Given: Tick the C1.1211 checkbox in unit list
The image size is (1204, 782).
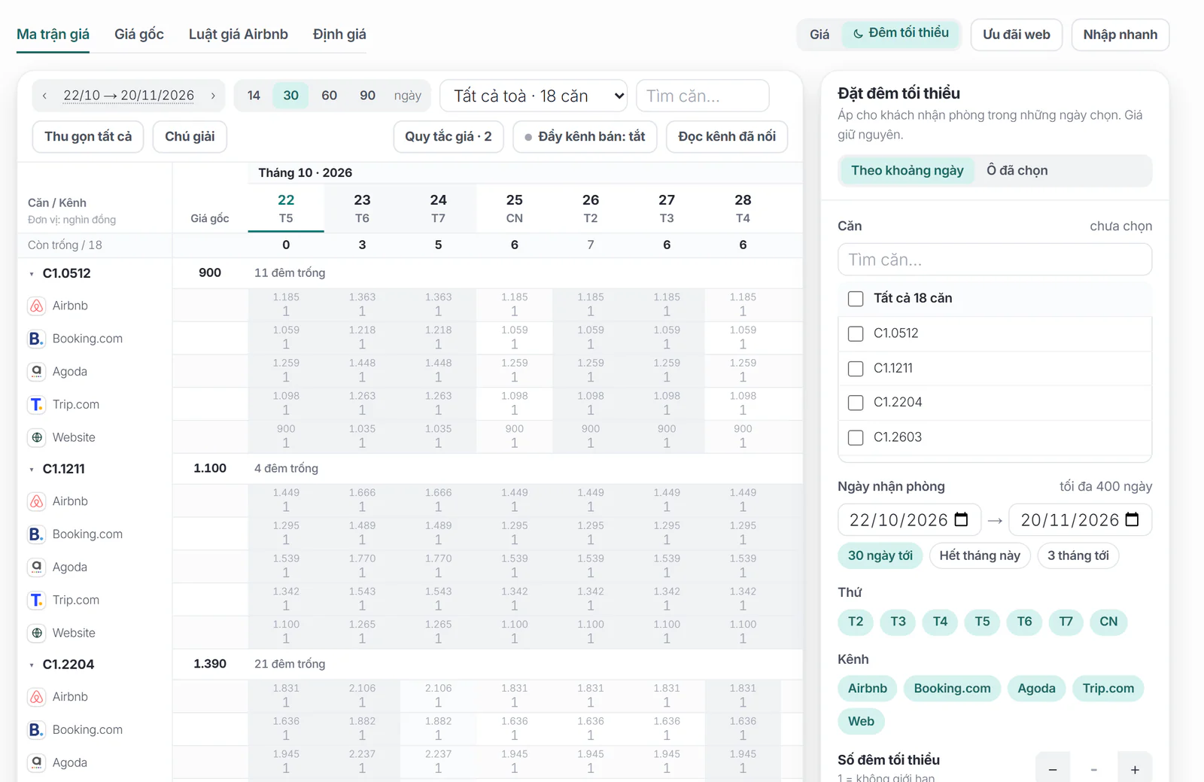Looking at the screenshot, I should (856, 368).
